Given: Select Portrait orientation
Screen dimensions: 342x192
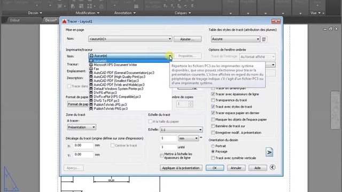Looking at the screenshot, I should tap(213, 146).
